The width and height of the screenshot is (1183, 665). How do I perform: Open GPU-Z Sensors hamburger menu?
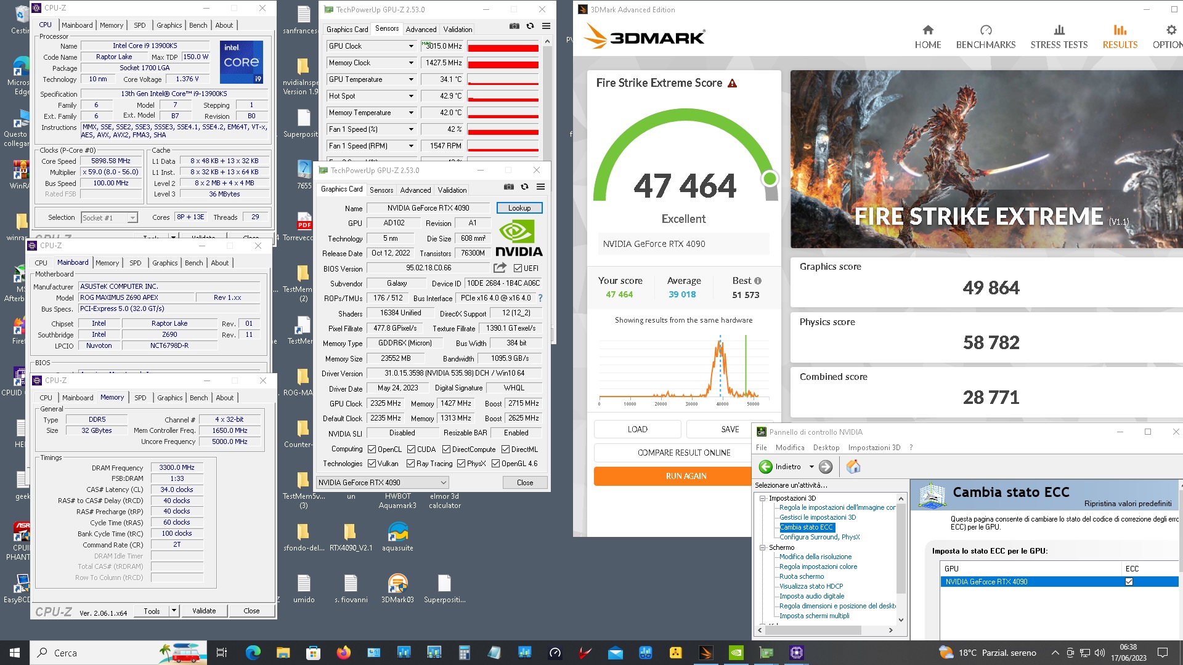(x=546, y=26)
